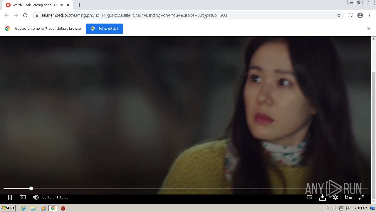This screenshot has height=212, width=376.
Task: Open the player settings gear
Action: (335, 197)
